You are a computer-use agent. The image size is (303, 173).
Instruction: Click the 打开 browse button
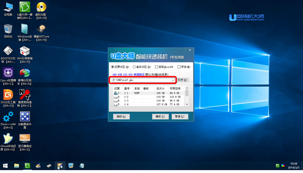(183, 80)
